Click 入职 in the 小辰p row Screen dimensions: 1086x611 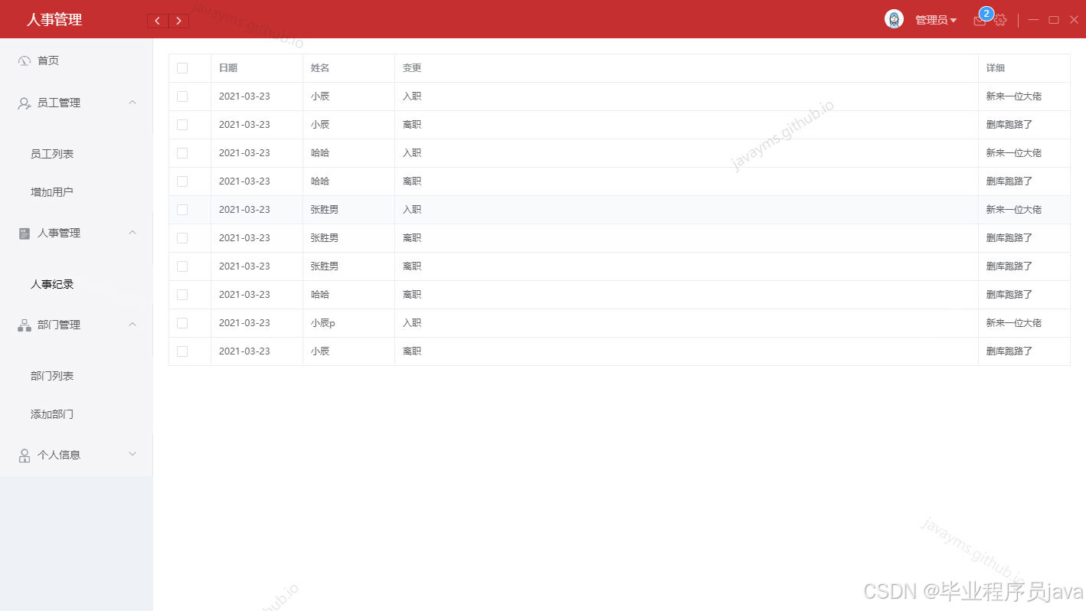tap(412, 323)
